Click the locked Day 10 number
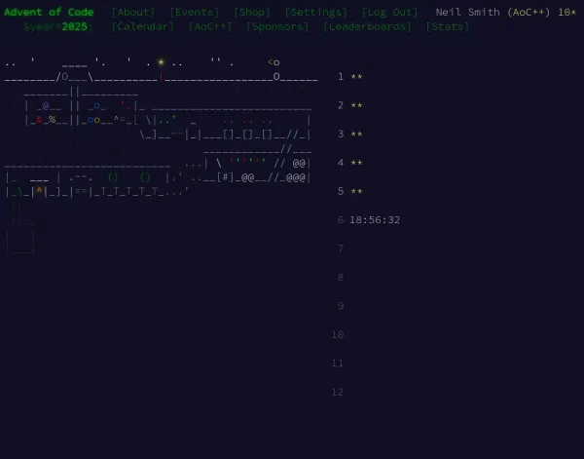The width and height of the screenshot is (584, 459). click(338, 335)
